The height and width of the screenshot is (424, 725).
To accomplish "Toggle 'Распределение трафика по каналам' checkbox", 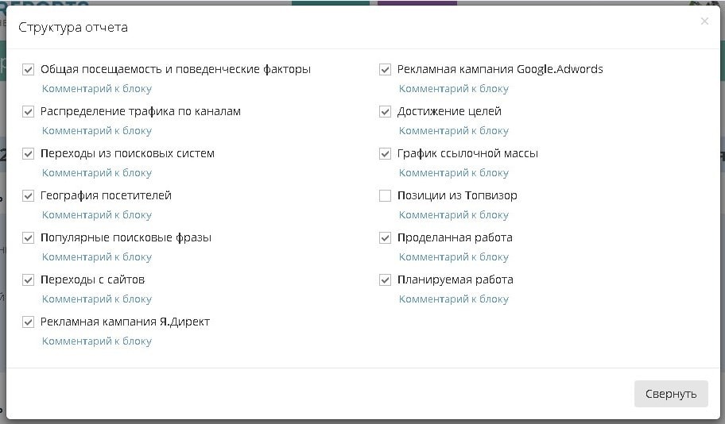I will pos(29,112).
